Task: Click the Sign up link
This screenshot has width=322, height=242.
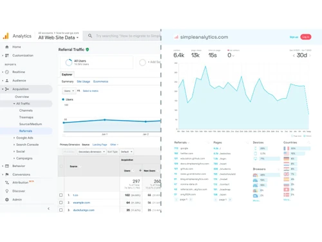Action: click(x=294, y=37)
